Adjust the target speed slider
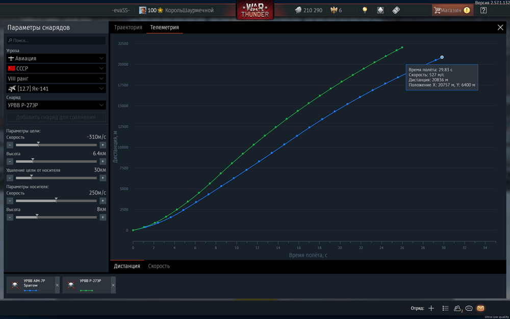Screen dimensions: 510x319 56,145
